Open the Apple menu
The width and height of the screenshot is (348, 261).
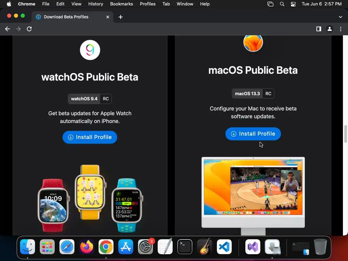9,4
